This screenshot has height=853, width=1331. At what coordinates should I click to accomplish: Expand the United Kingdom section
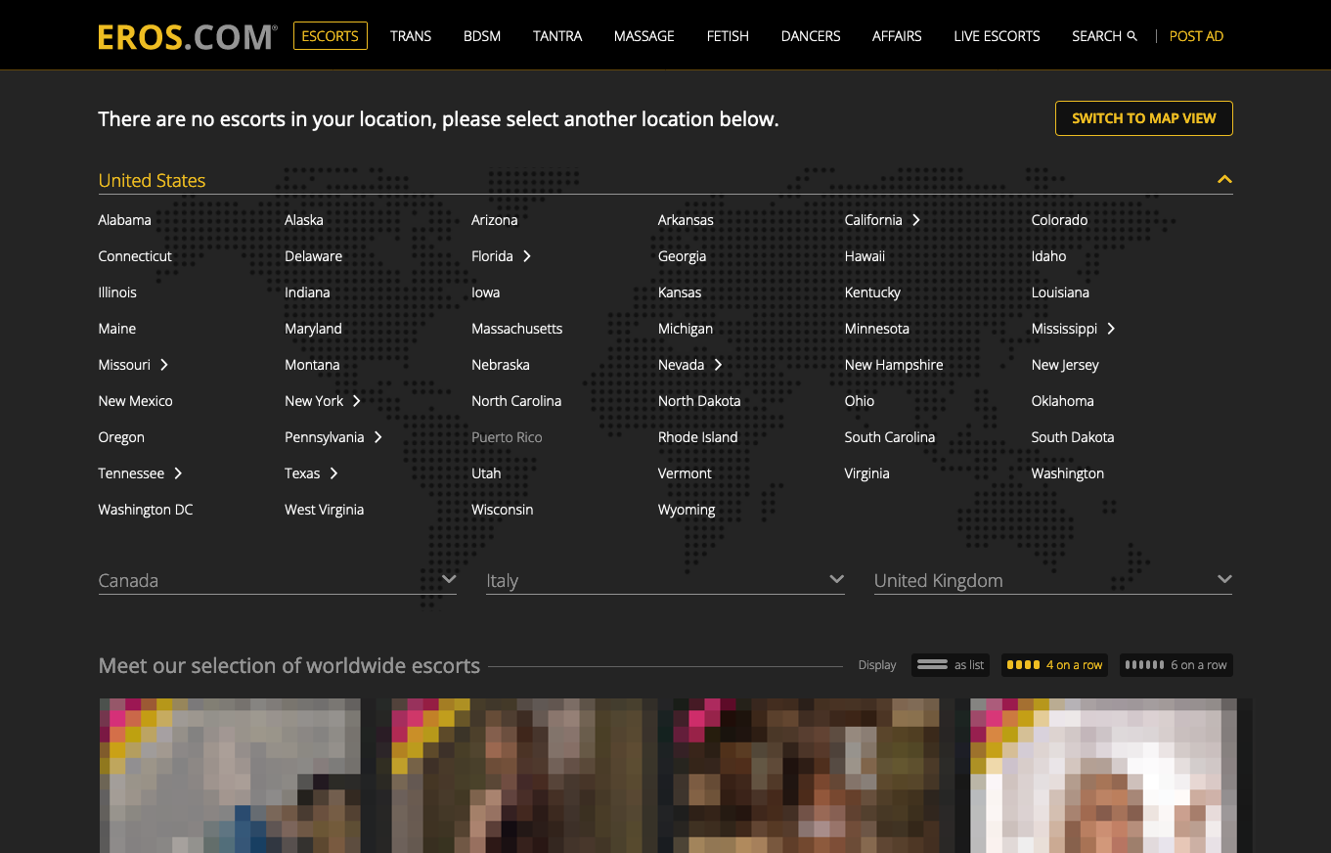pos(1223,579)
